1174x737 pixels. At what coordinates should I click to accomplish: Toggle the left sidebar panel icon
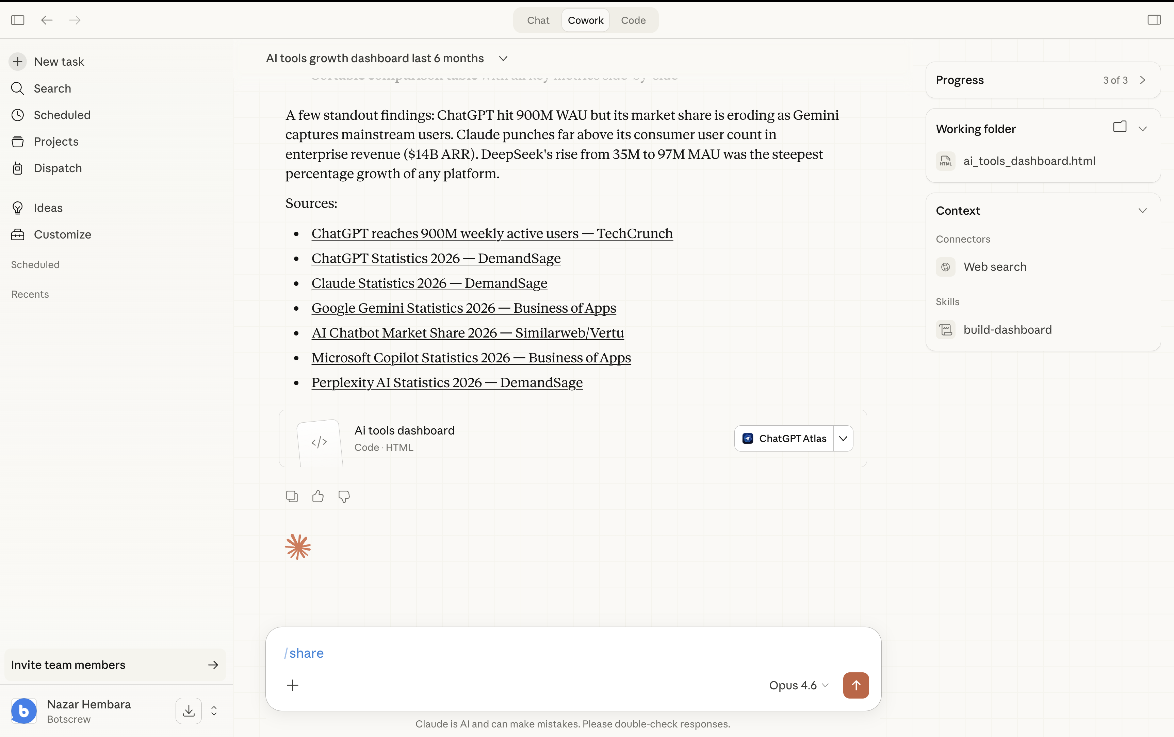(x=18, y=20)
